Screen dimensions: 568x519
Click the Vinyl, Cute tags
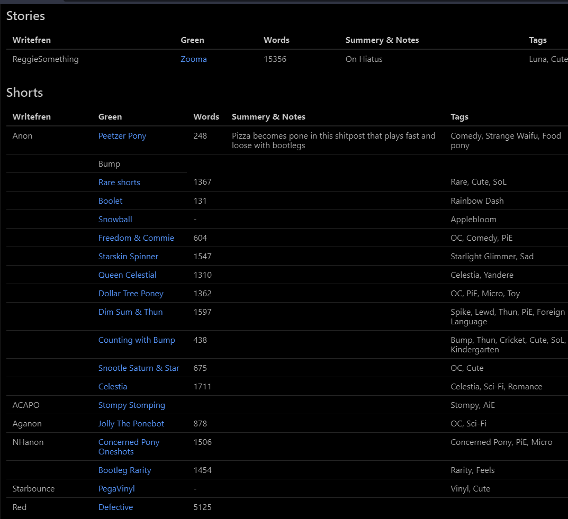pos(470,489)
